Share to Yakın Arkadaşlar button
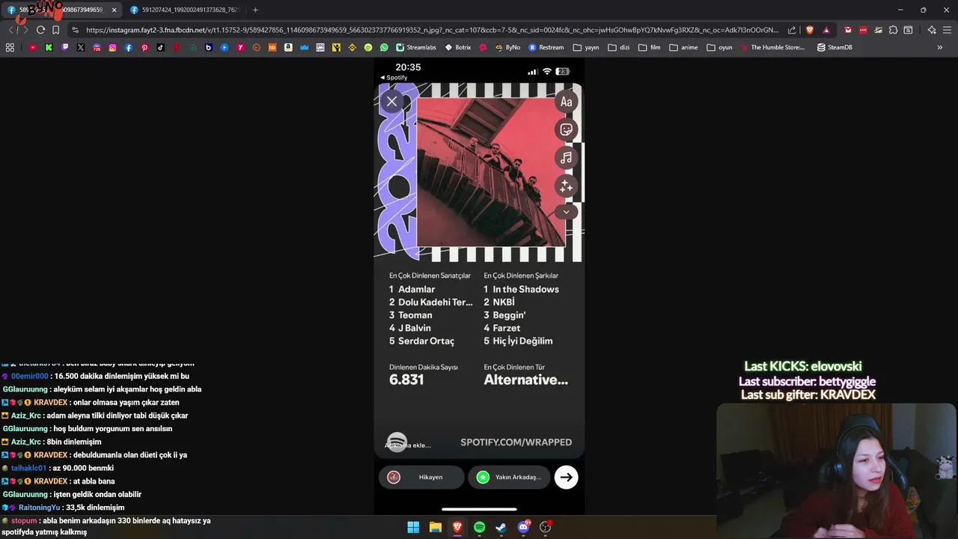Screen dimensions: 958x539 pos(510,477)
